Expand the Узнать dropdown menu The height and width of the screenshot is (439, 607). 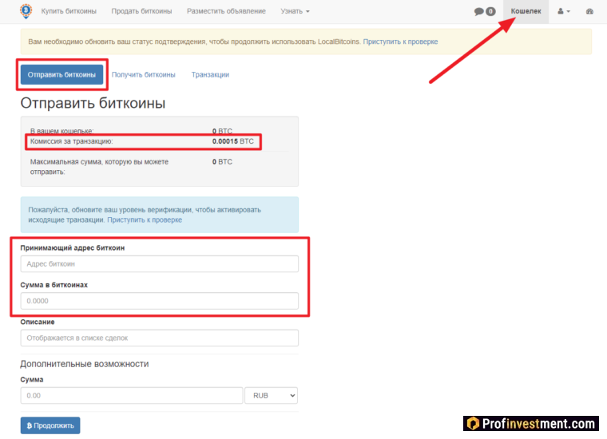(x=295, y=11)
